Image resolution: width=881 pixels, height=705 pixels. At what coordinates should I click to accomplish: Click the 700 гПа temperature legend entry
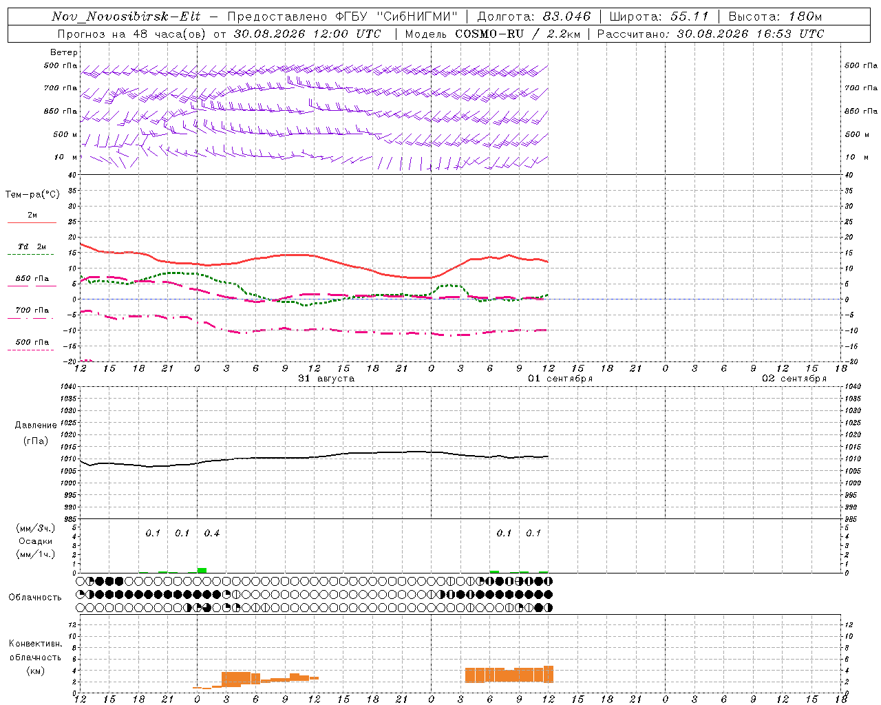click(x=32, y=311)
